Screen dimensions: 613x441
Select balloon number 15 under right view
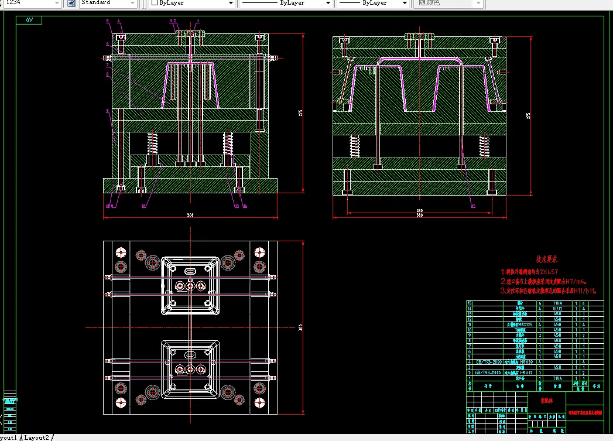(473, 206)
